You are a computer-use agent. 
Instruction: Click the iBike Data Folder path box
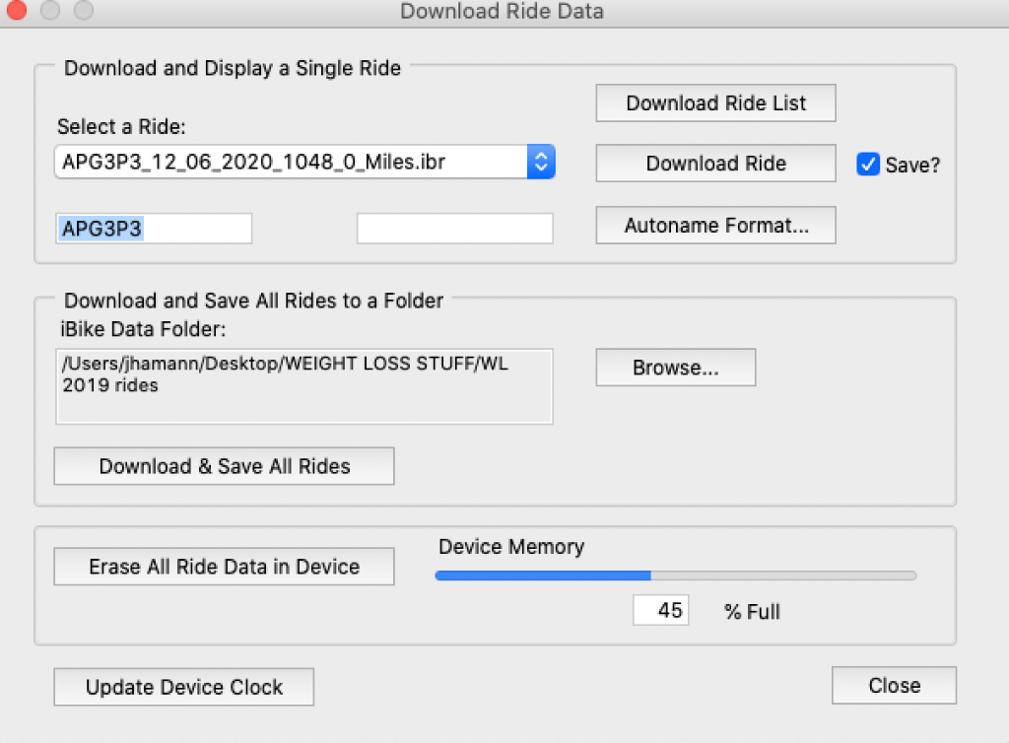303,386
